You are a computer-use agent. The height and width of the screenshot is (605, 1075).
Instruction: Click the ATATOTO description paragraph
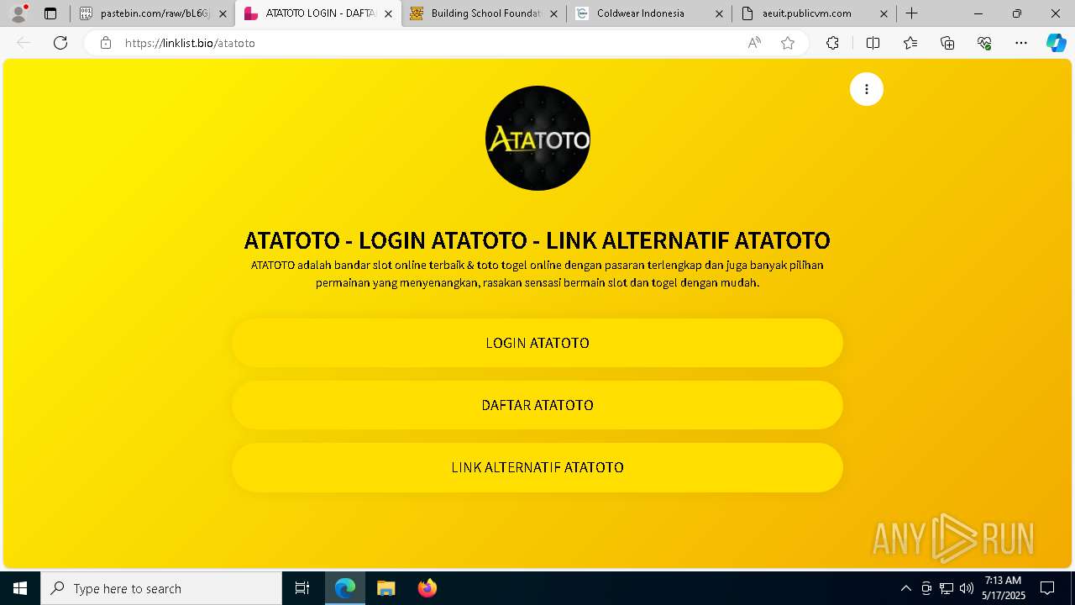coord(537,274)
